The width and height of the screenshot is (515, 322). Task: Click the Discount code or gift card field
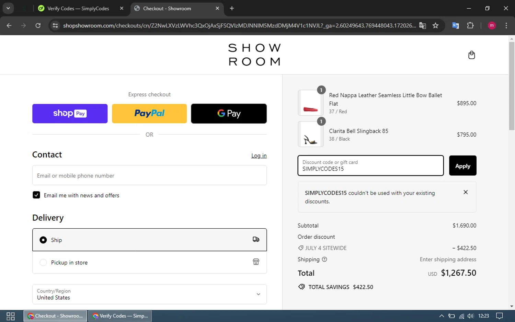(x=371, y=165)
